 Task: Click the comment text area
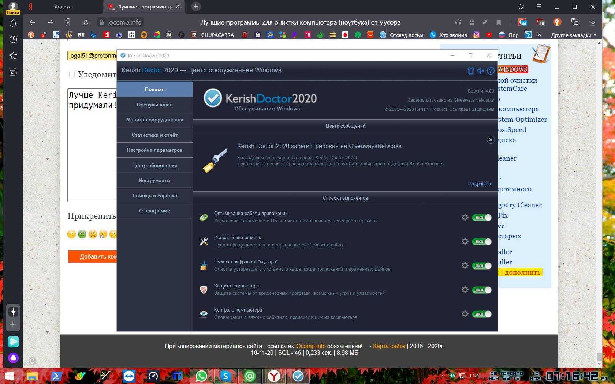pos(92,145)
